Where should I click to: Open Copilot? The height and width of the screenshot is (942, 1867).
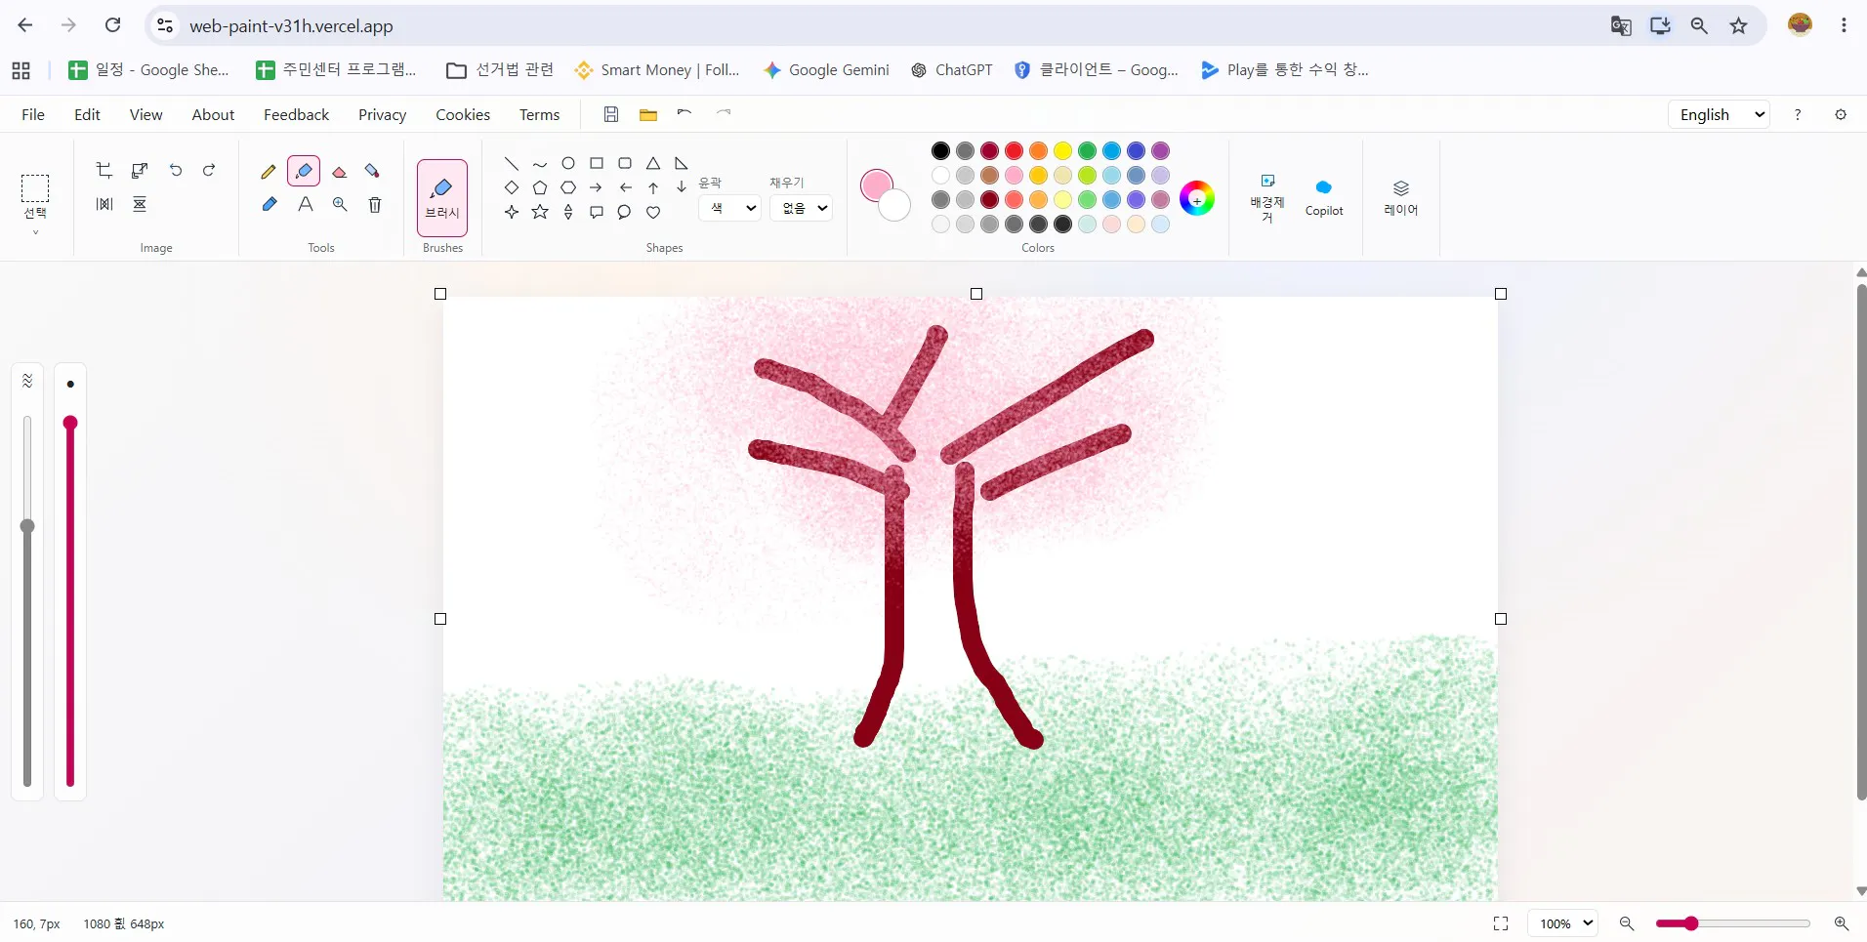1324,197
